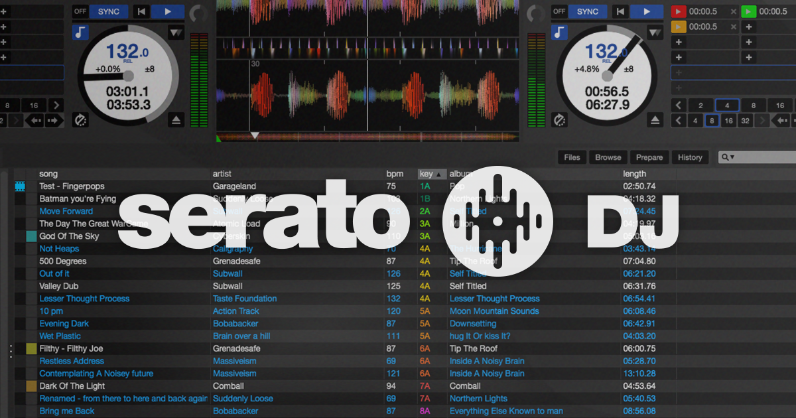796x418 pixels.
Task: Open the History panel
Action: point(690,157)
